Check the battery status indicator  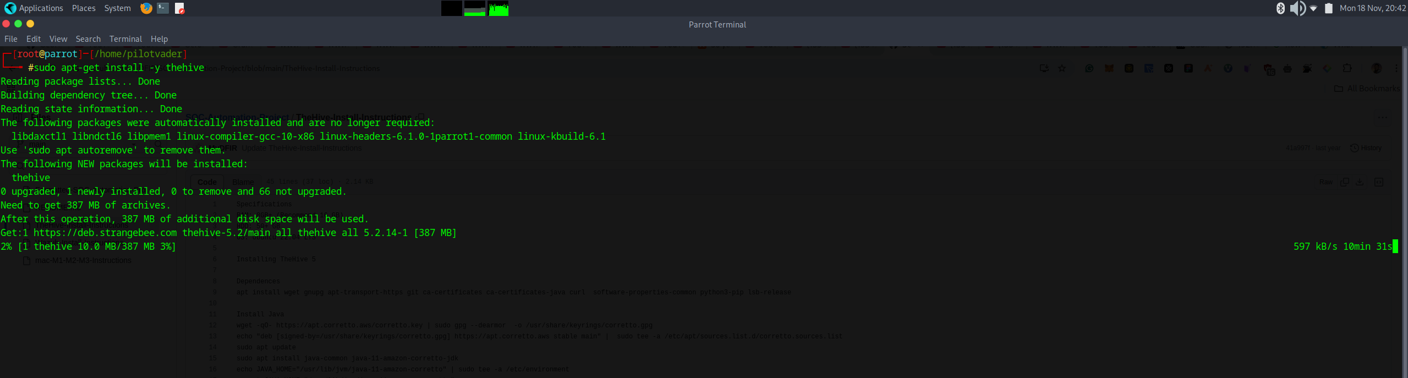click(x=1329, y=8)
